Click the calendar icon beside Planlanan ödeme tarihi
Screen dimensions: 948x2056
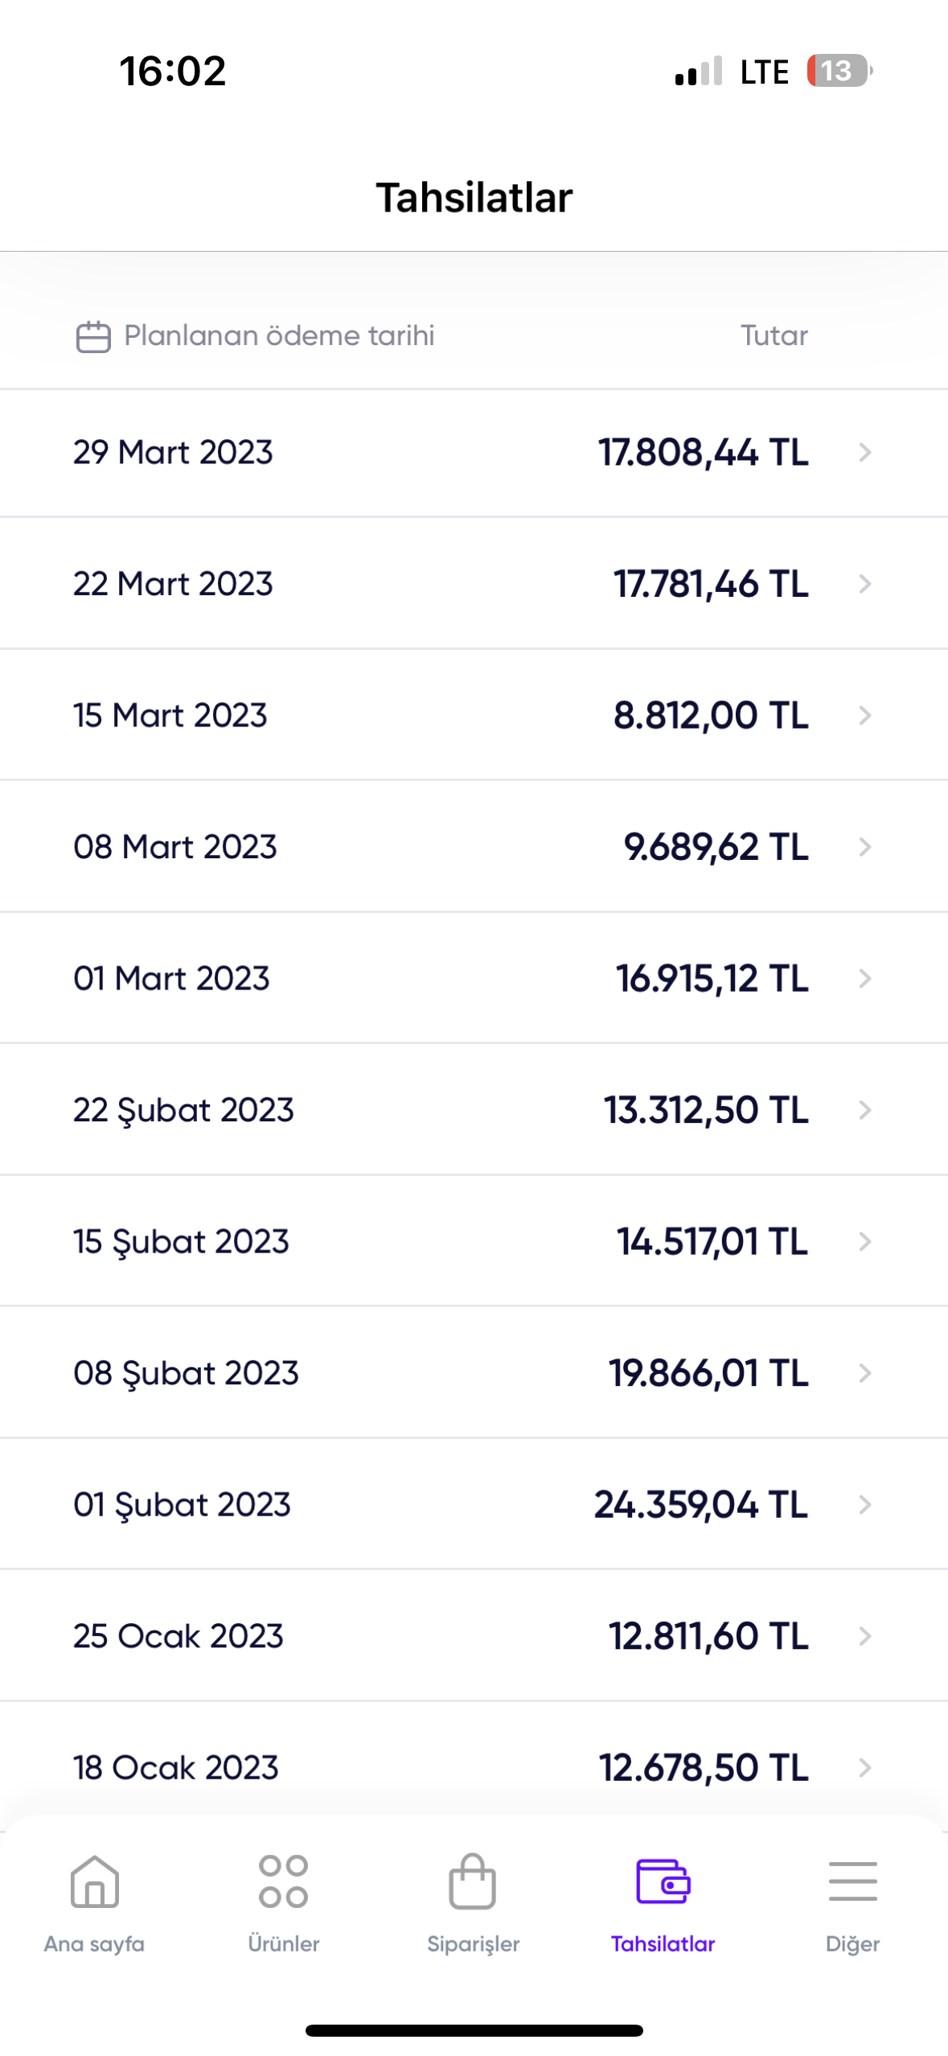coord(93,336)
